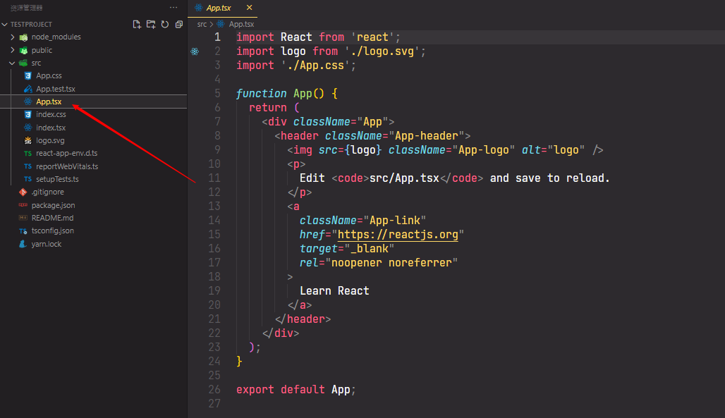This screenshot has width=725, height=418.
Task: Open logo.svg in the file tree
Action: [x=50, y=140]
